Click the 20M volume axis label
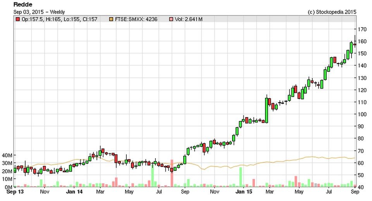The width and height of the screenshot is (372, 201). point(7,171)
